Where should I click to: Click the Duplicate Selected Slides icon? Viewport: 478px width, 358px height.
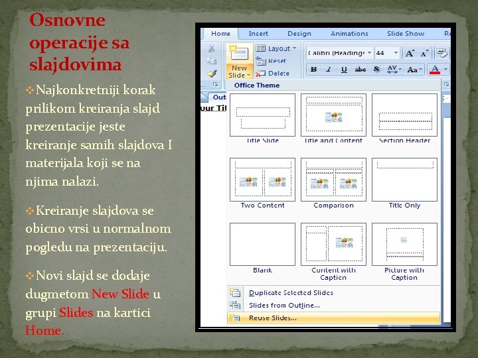[235, 292]
